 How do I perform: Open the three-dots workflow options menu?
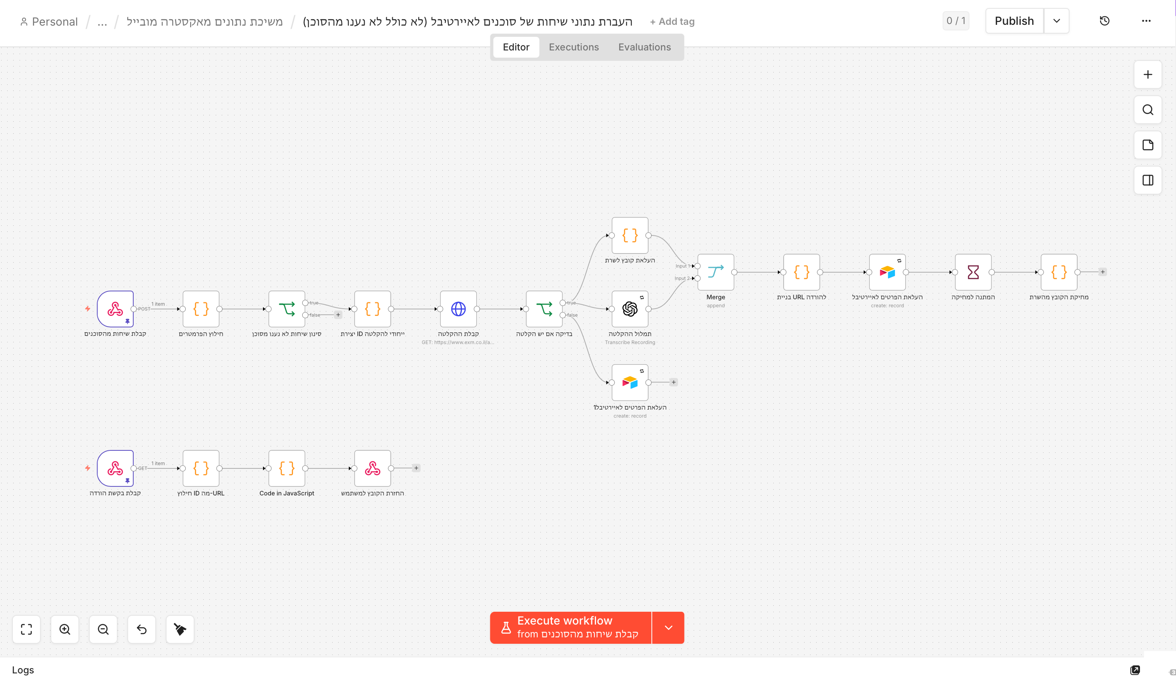1146,21
